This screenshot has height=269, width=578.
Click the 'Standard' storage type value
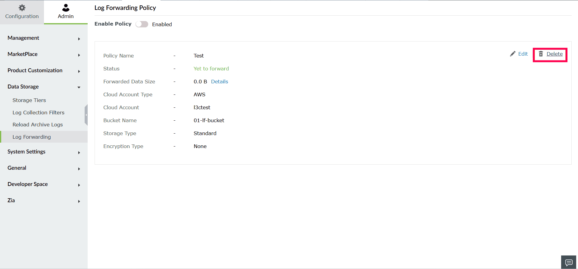pos(205,133)
